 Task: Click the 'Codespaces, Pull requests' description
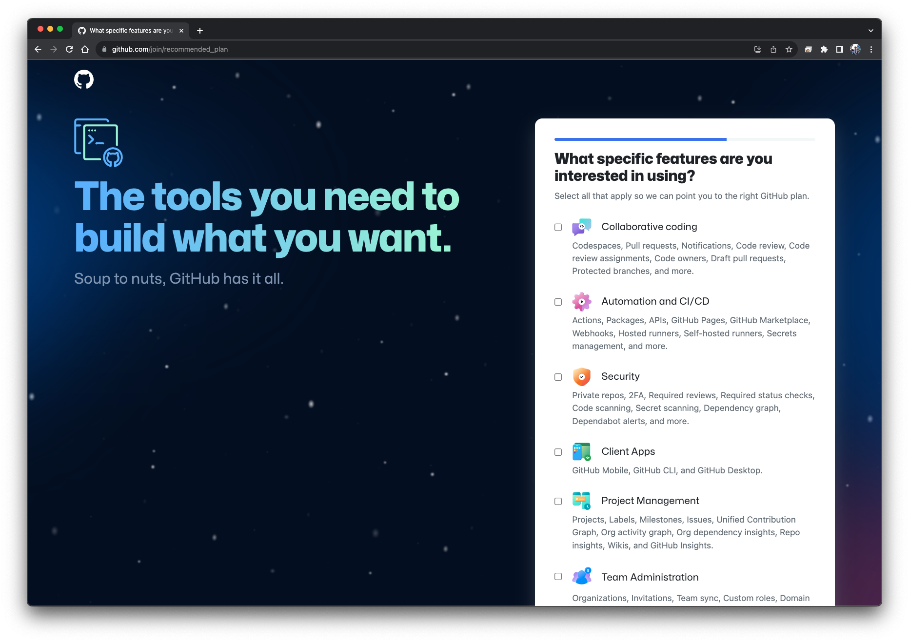(x=691, y=258)
